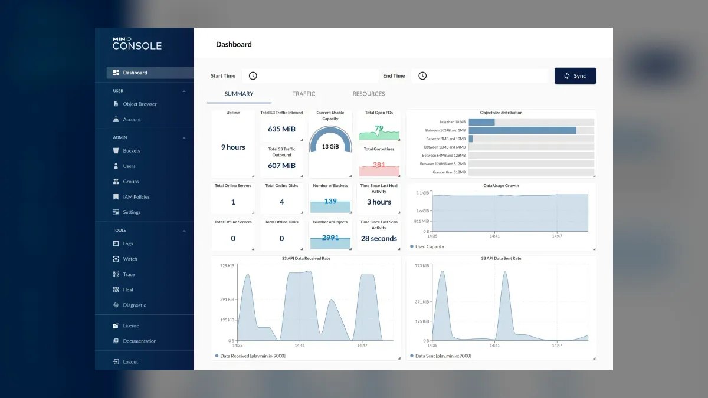Click the Between 1024B and 1MB bar

coord(523,130)
